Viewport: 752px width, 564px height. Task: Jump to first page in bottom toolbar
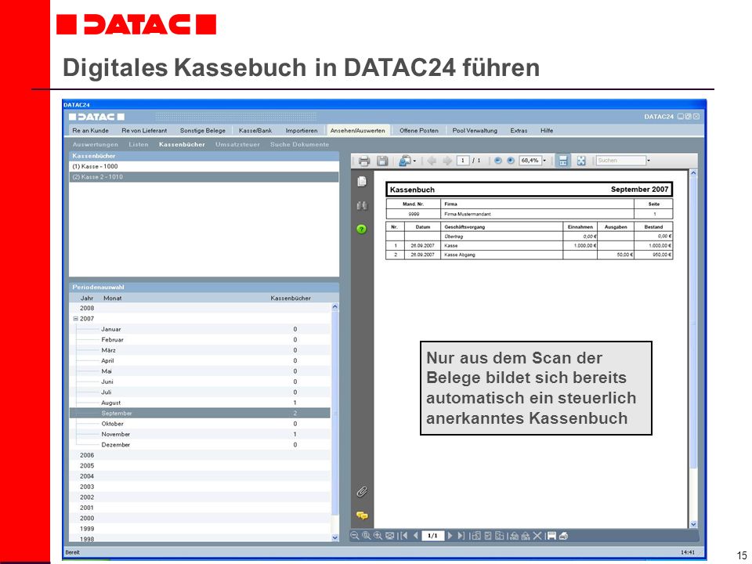pyautogui.click(x=404, y=536)
